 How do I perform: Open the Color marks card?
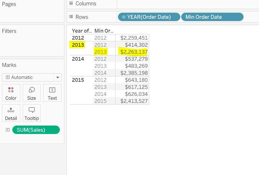(11, 93)
